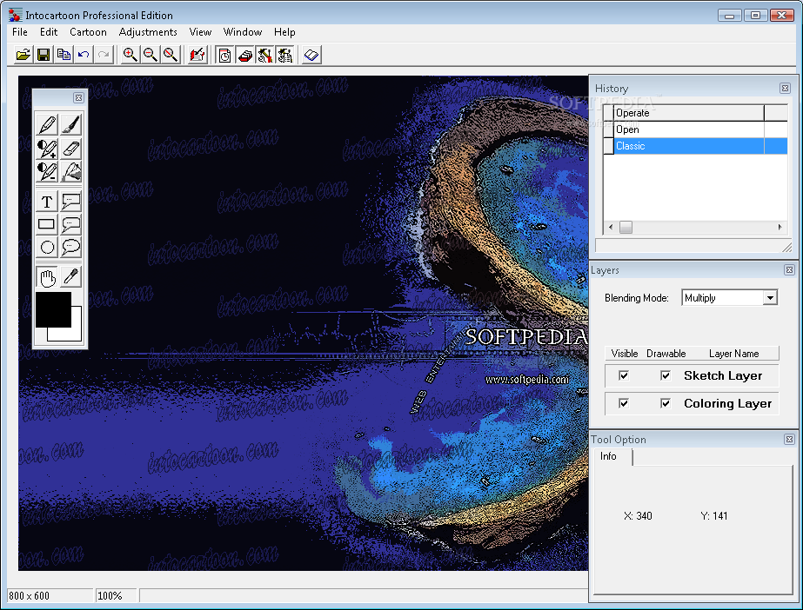Toggle Sketch Layer Visible checkbox
The height and width of the screenshot is (610, 803).
(x=624, y=375)
